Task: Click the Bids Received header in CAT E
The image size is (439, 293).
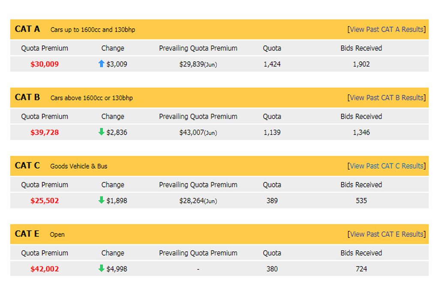Action: [361, 253]
